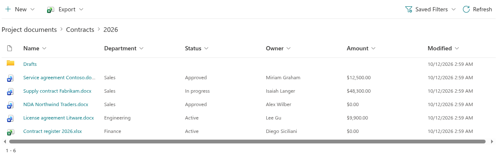Click the Amount column header text
Screen dimensions: 502x156
[x=357, y=49]
